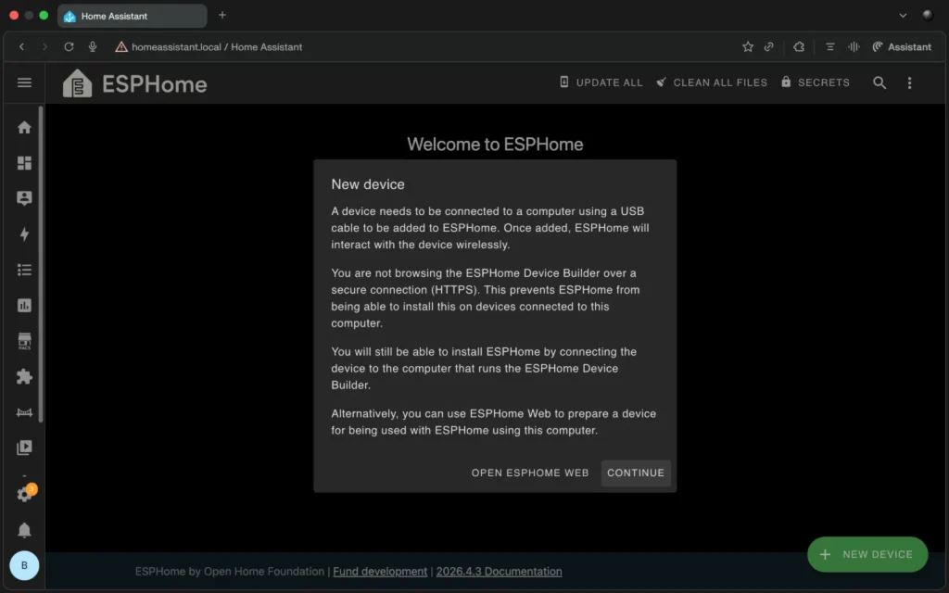Open HACS store icon in sidebar
This screenshot has height=593, width=949.
pyautogui.click(x=24, y=341)
